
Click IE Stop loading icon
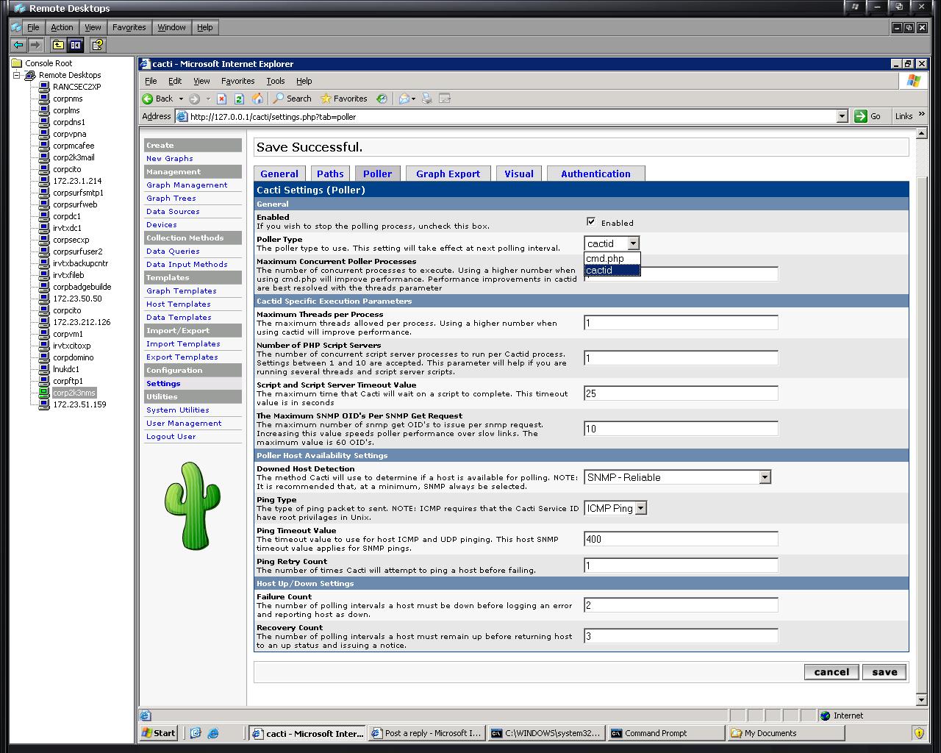click(221, 99)
